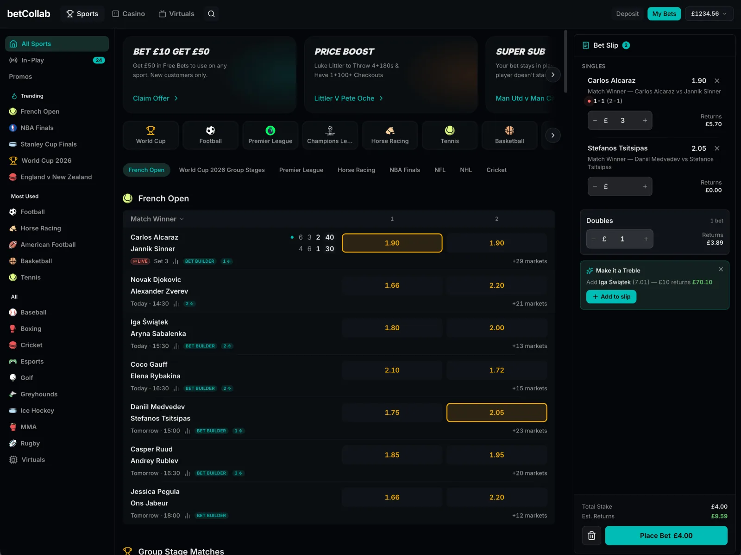This screenshot has height=555, width=741.
Task: Open stats icon for Świątek vs Sabalenka
Action: pyautogui.click(x=176, y=346)
